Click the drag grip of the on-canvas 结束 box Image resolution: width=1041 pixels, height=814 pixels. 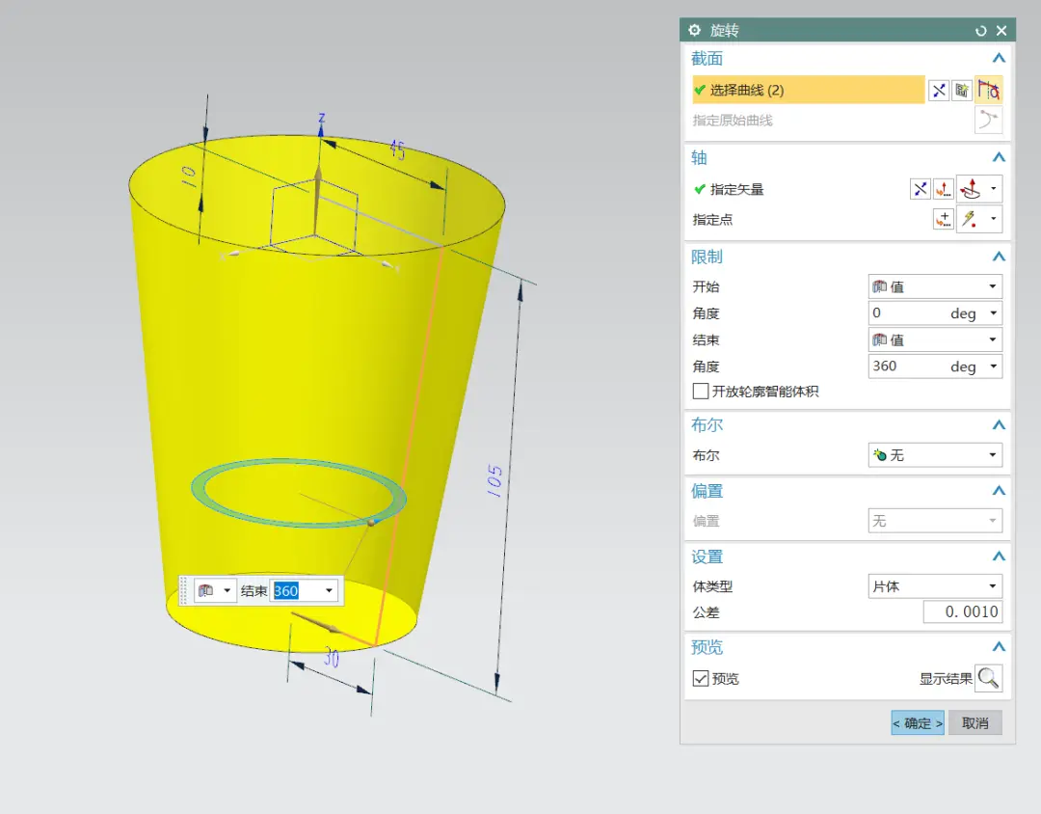tap(184, 590)
